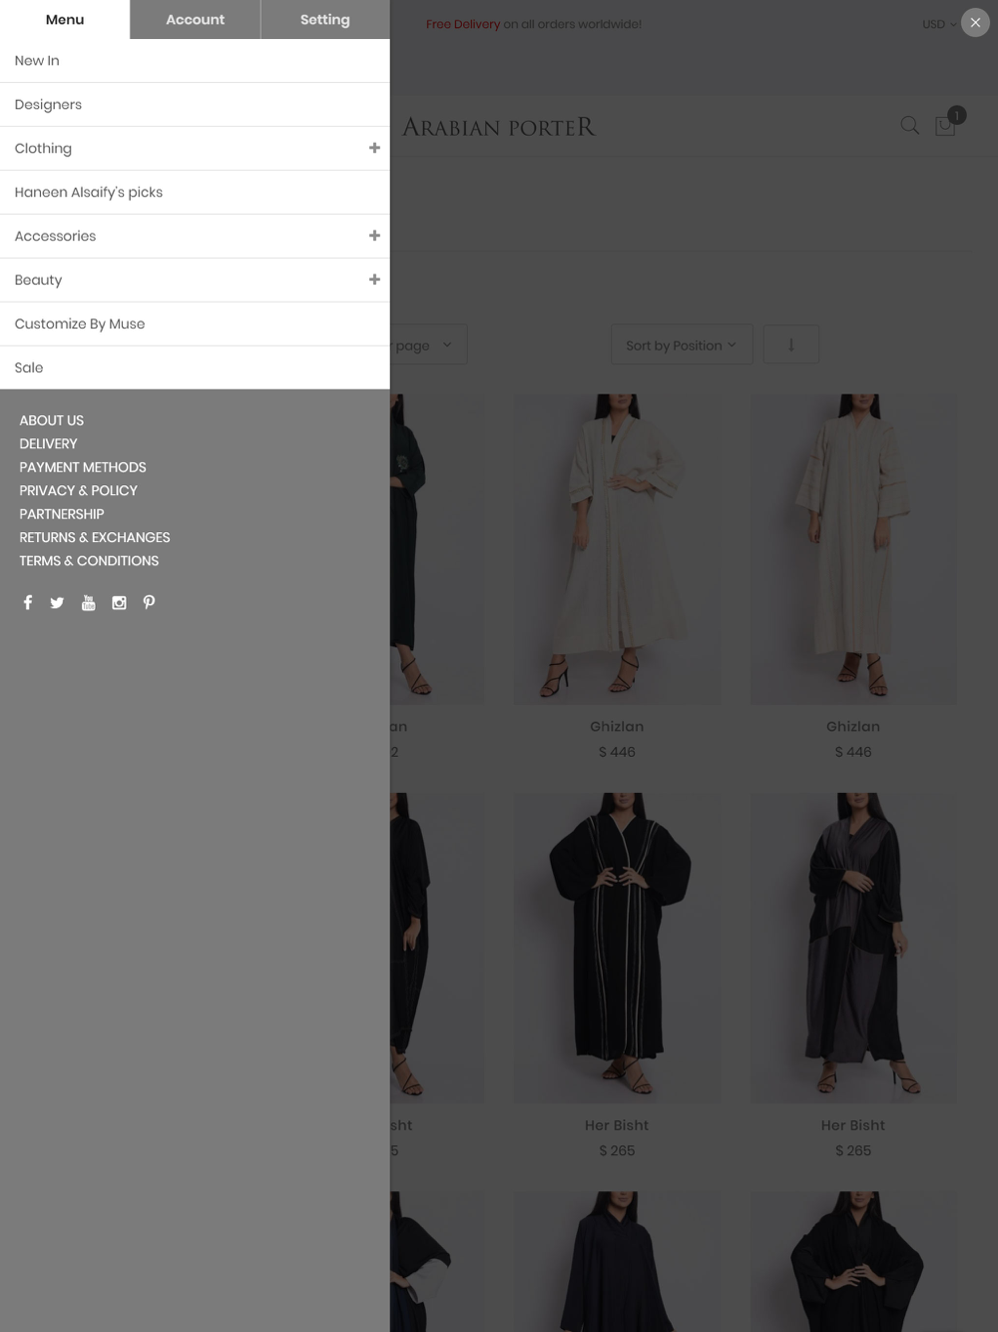Expand the Accessories submenu
The height and width of the screenshot is (1332, 998).
point(374,236)
